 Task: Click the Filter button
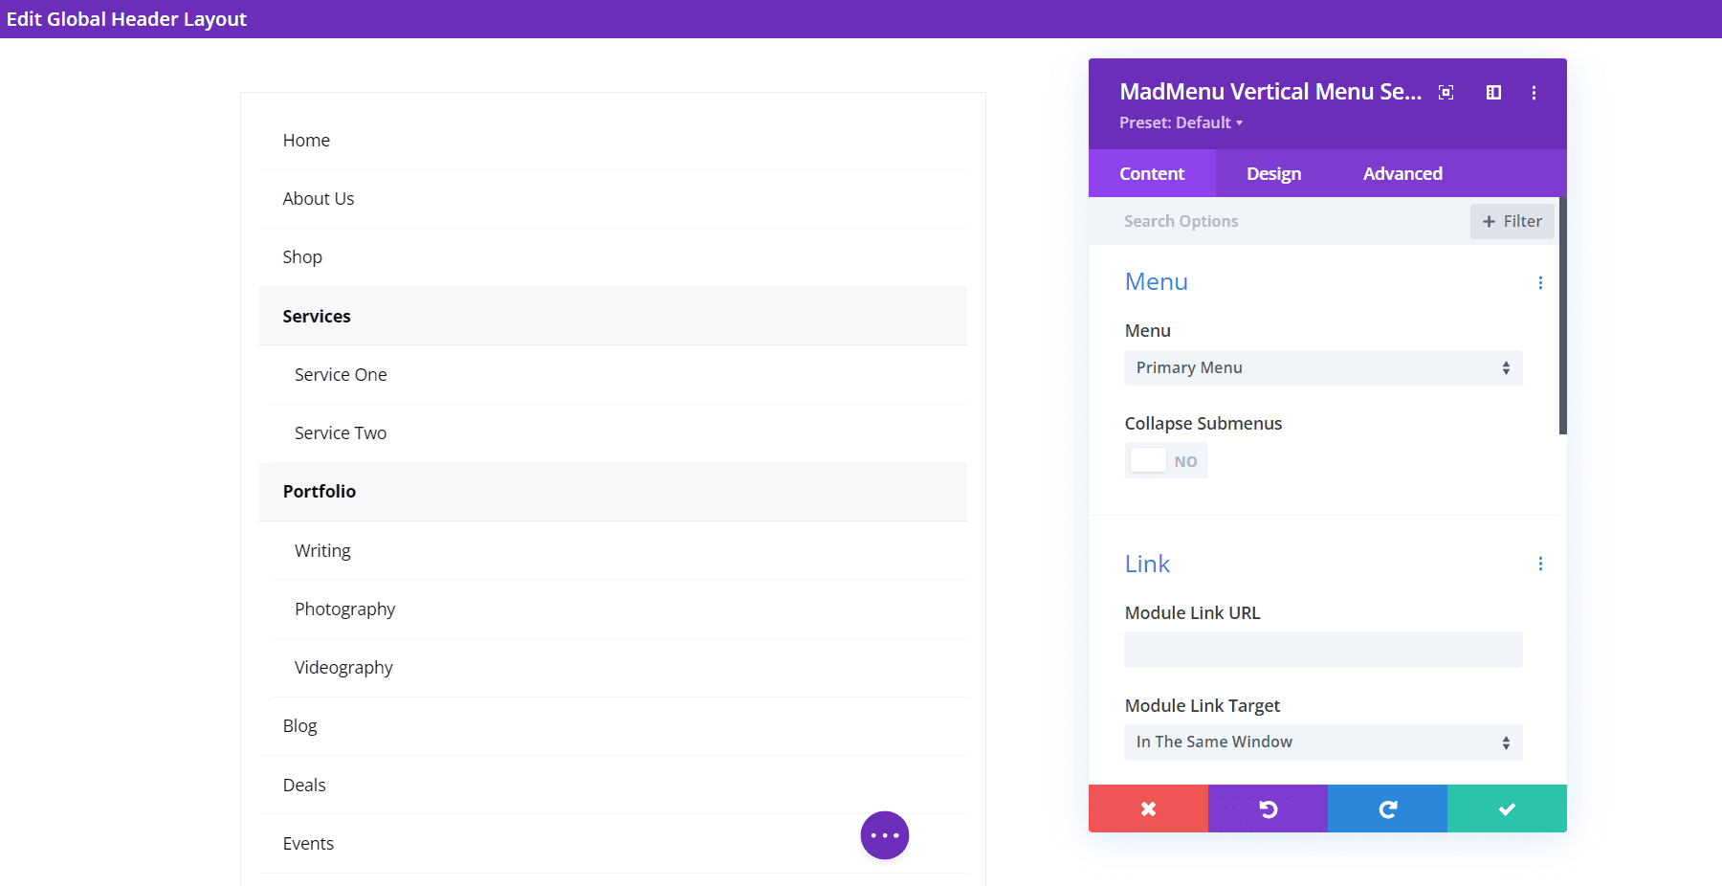(1512, 221)
